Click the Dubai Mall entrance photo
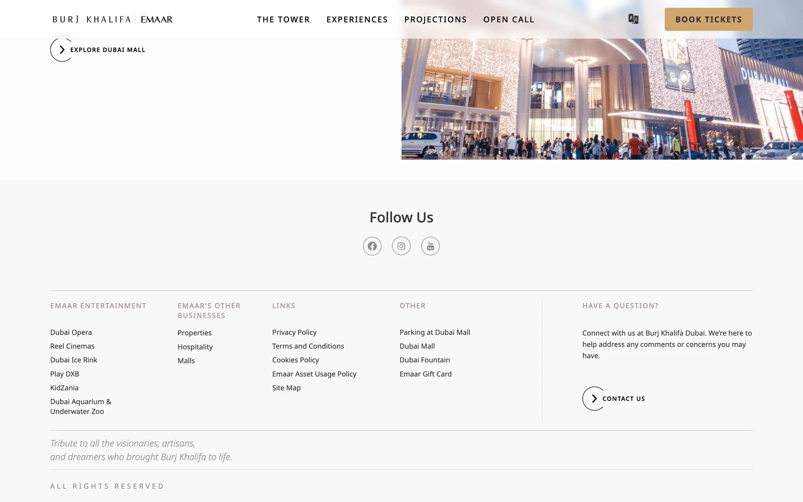803x502 pixels. tap(602, 99)
